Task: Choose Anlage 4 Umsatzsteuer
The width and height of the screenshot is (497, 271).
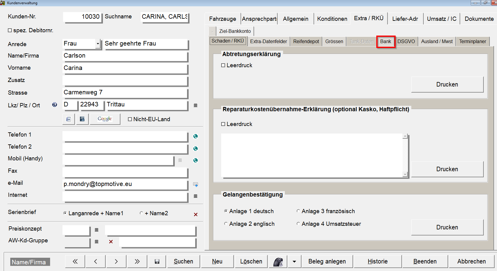Action: [298, 224]
